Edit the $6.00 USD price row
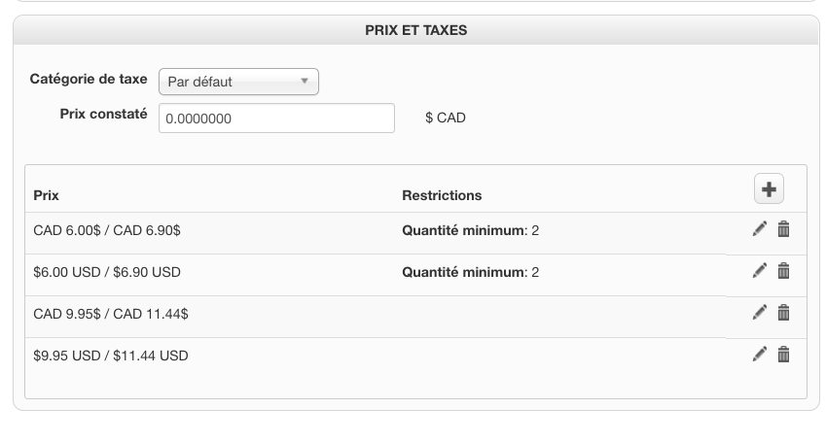Screen dimensions: 826x442 click(x=760, y=271)
